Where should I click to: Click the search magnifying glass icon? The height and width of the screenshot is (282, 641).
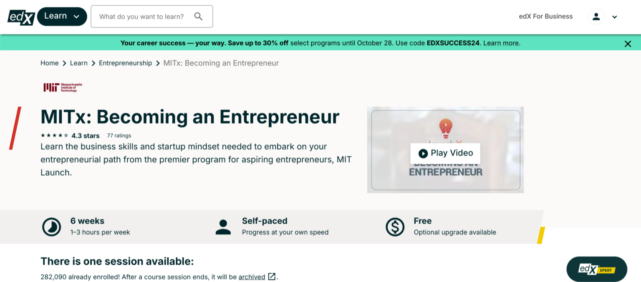tap(198, 16)
